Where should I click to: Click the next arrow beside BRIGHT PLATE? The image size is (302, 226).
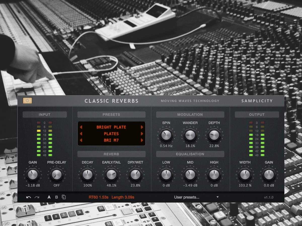coord(141,127)
